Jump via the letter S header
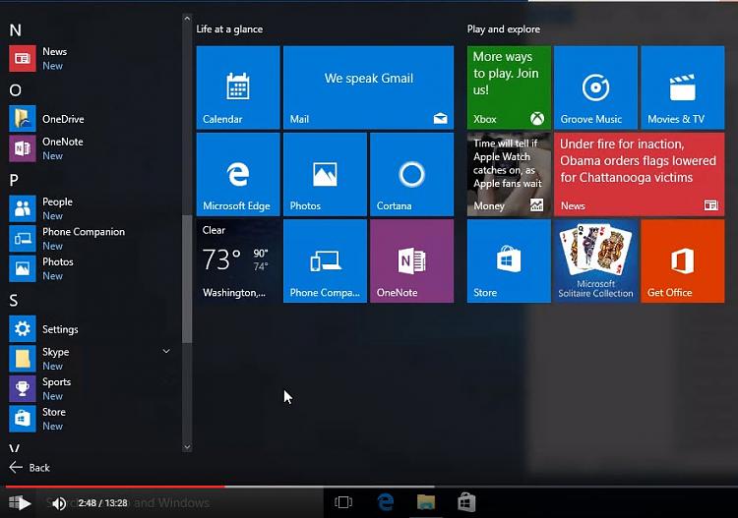 tap(14, 301)
